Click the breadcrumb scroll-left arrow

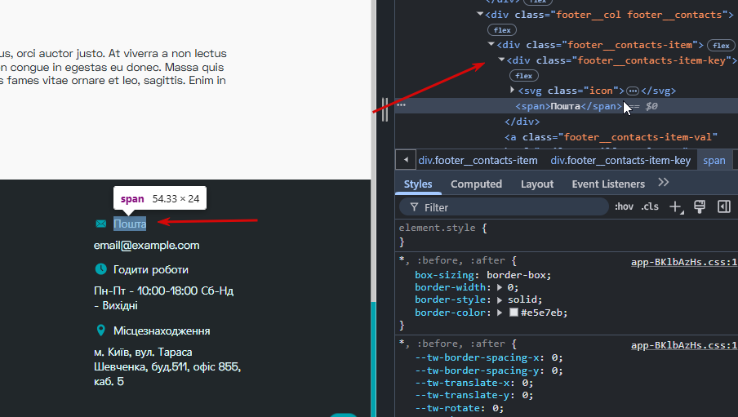pos(406,160)
